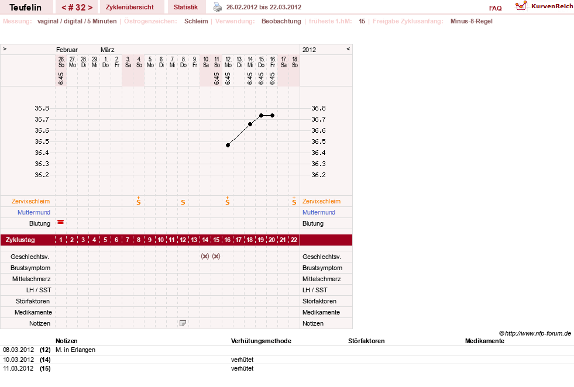Image resolution: width=574 pixels, height=387 pixels.
Task: Open the http://www.nfp-forum.de link
Action: coord(538,333)
